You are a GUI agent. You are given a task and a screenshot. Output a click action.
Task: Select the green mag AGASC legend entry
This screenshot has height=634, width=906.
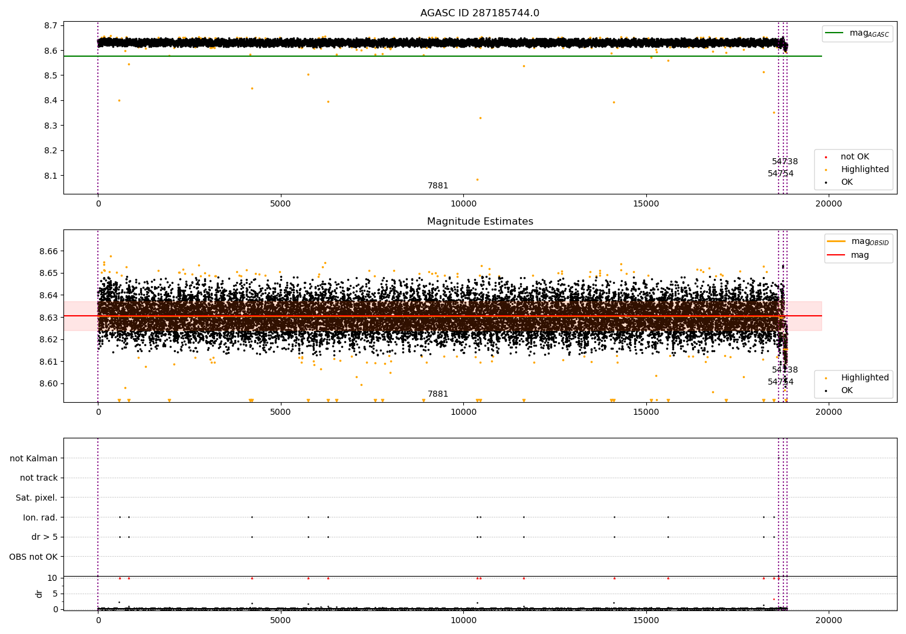857,33
